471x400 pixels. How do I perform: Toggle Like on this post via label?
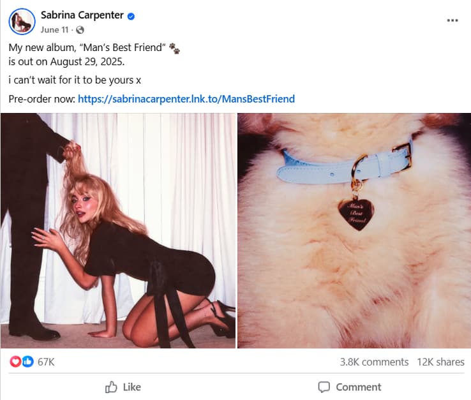131,387
